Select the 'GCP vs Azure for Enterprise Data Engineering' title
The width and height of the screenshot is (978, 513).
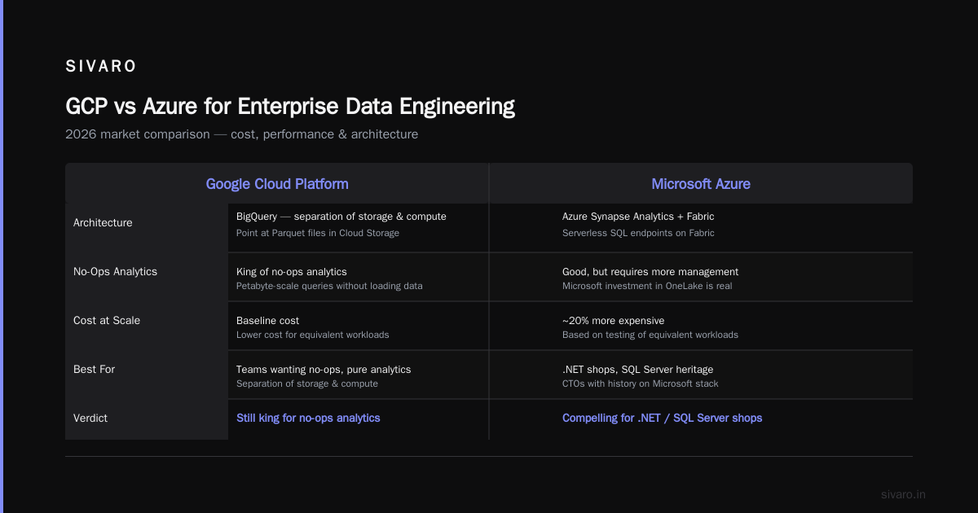coord(290,107)
